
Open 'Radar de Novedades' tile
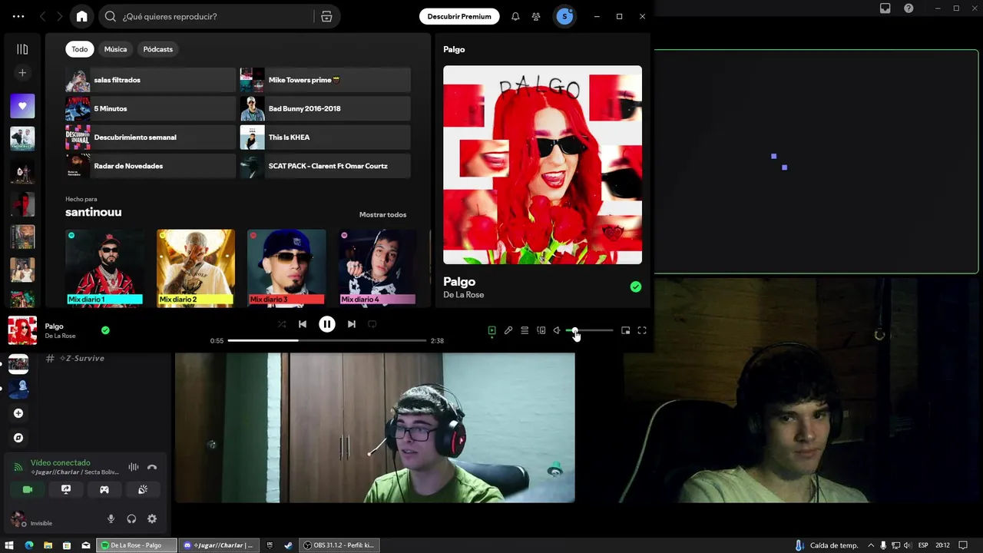click(151, 166)
